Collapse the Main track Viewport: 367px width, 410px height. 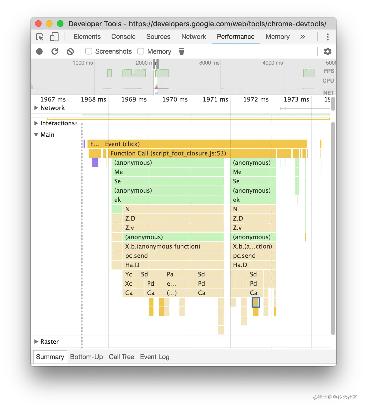(36, 135)
